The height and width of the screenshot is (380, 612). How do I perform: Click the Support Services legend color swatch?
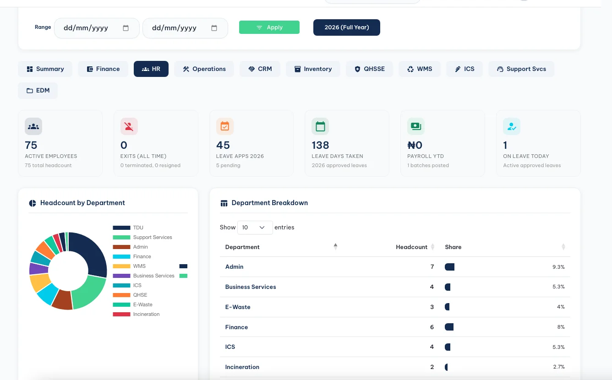click(122, 238)
